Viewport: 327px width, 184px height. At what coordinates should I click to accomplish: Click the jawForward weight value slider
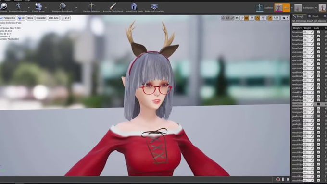pos(308,116)
